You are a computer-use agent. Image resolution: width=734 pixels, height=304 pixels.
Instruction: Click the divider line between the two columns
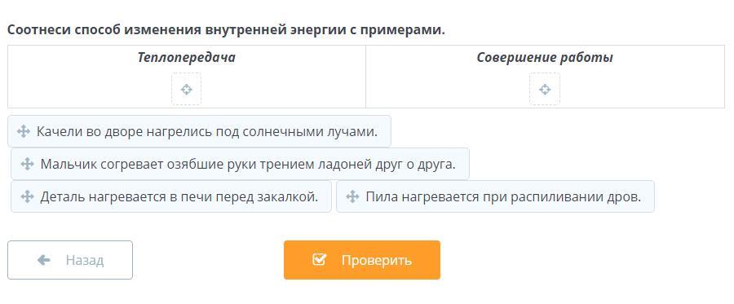tap(365, 77)
